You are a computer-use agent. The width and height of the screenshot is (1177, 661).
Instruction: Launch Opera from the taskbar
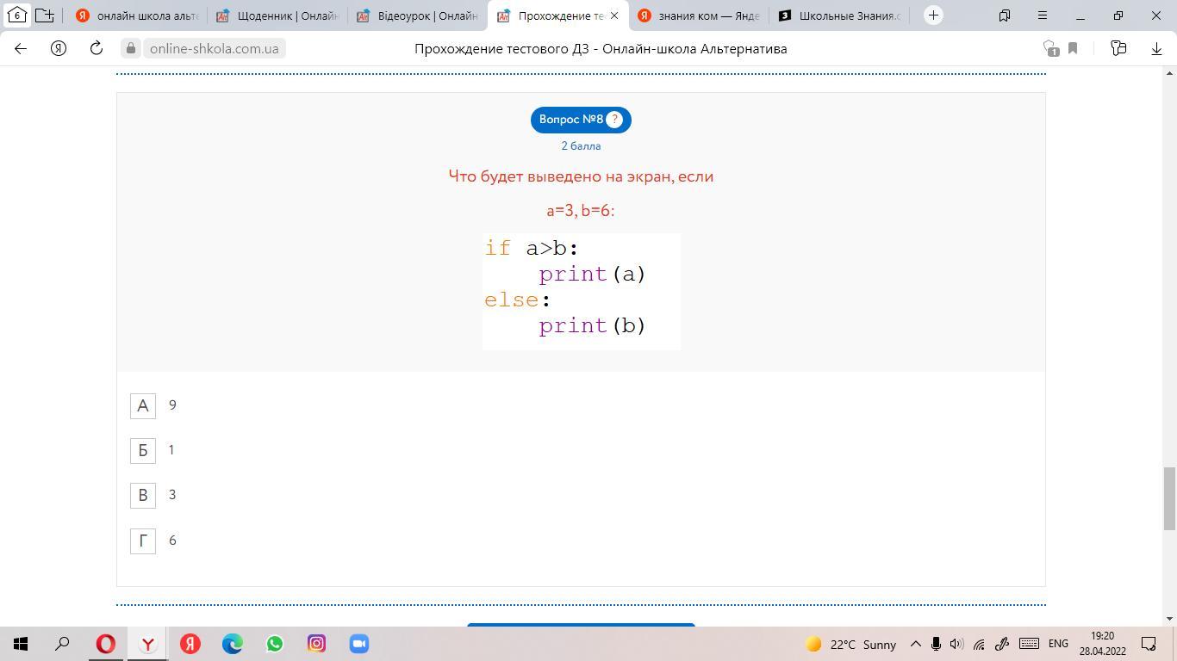106,644
